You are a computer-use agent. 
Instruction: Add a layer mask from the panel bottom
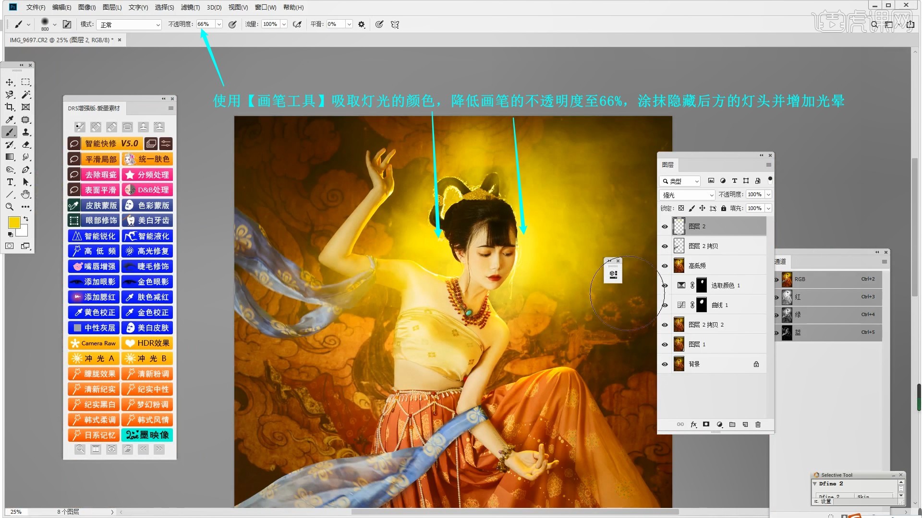(x=706, y=424)
